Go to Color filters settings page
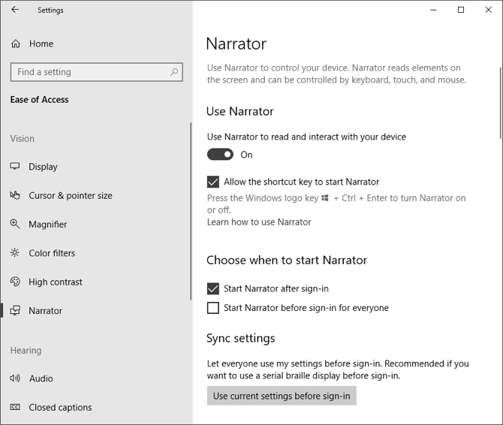Image resolution: width=503 pixels, height=425 pixels. [52, 253]
